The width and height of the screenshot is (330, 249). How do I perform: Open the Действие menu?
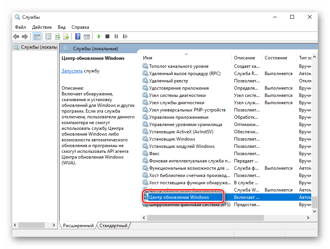coord(42,27)
